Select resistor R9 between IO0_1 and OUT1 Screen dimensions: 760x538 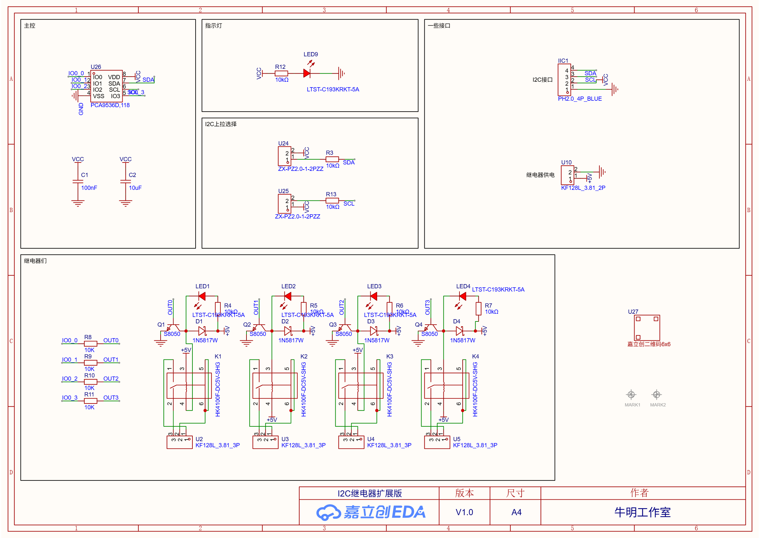pos(90,363)
